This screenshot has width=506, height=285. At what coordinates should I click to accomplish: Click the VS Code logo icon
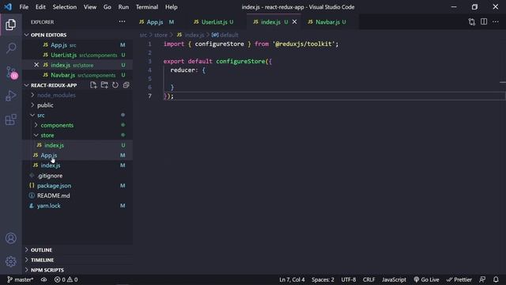[8, 7]
